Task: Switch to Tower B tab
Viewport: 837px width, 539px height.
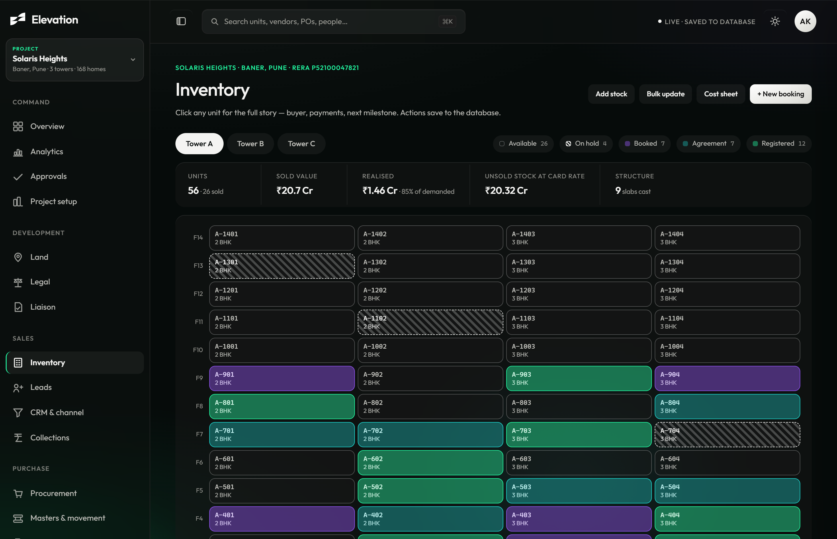Action: pos(250,144)
